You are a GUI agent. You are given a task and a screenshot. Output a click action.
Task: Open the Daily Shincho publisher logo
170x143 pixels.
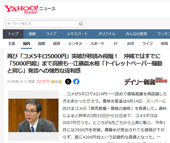[146, 81]
